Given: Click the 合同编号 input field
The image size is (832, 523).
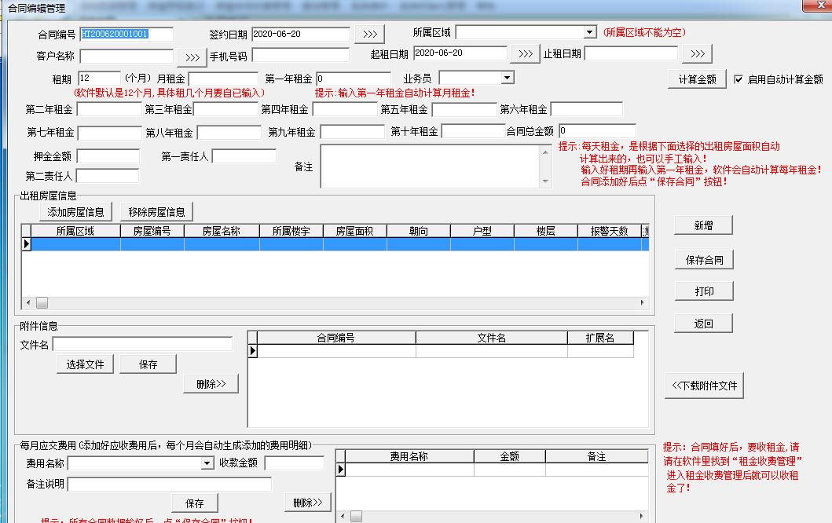Looking at the screenshot, I should point(126,35).
